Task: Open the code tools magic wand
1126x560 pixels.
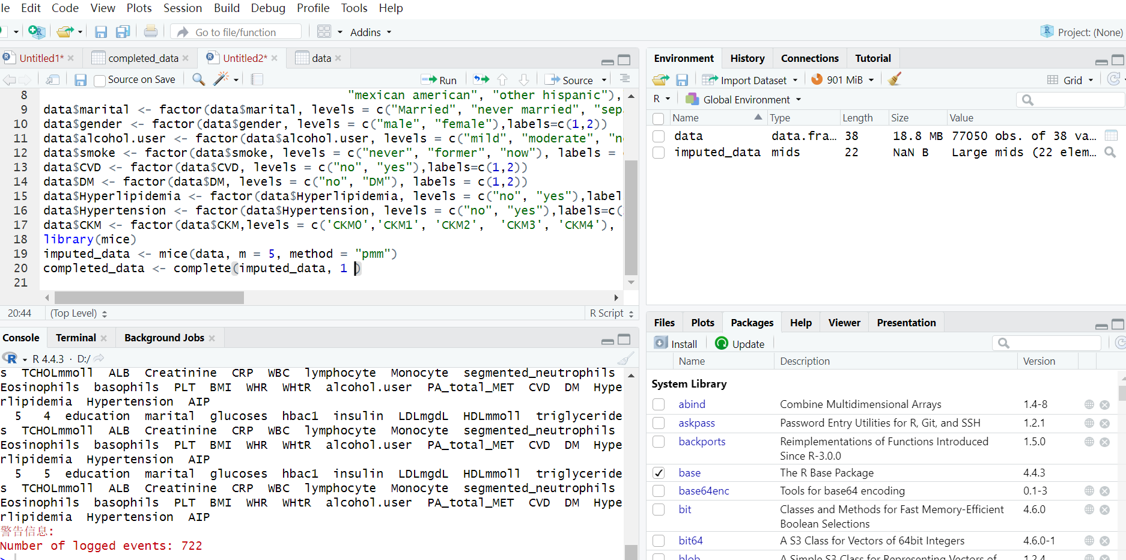Action: (x=221, y=79)
